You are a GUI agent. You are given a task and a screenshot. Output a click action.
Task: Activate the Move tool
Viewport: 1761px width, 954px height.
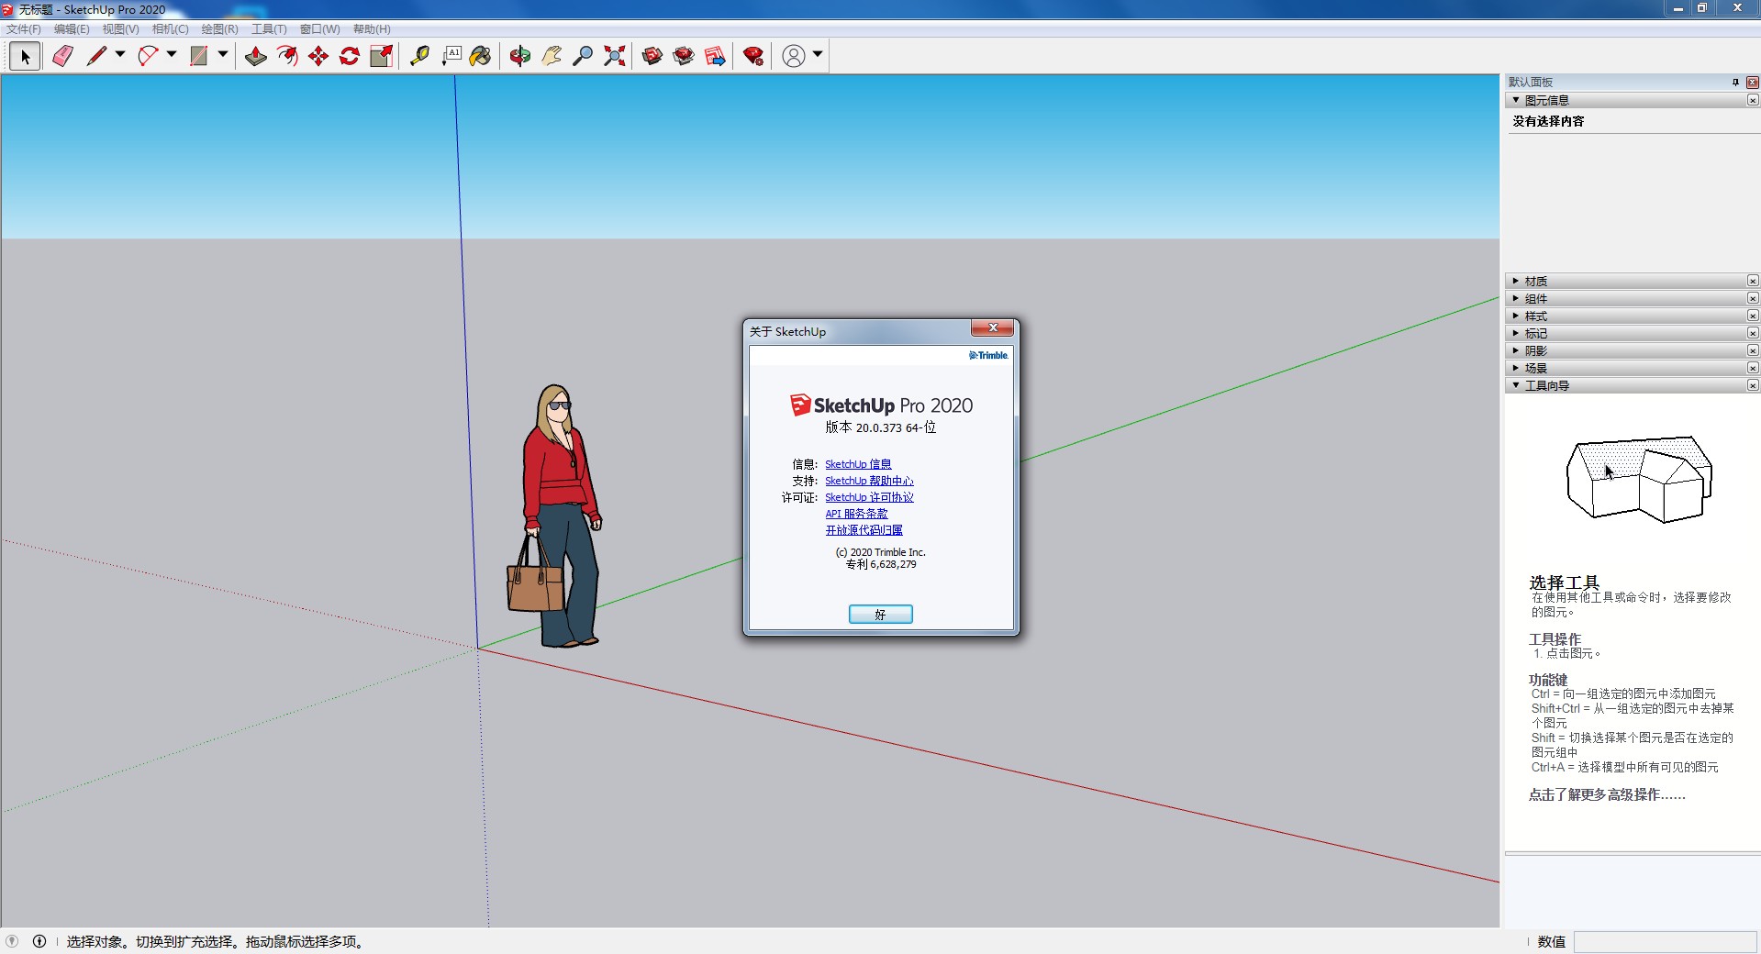318,56
